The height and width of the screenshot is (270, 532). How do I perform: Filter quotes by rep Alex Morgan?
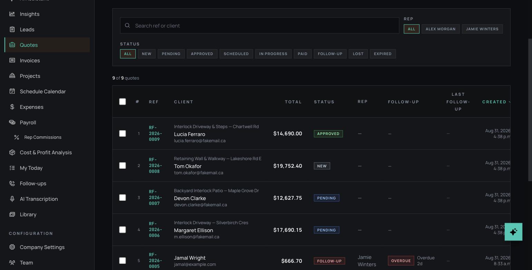pos(441,29)
